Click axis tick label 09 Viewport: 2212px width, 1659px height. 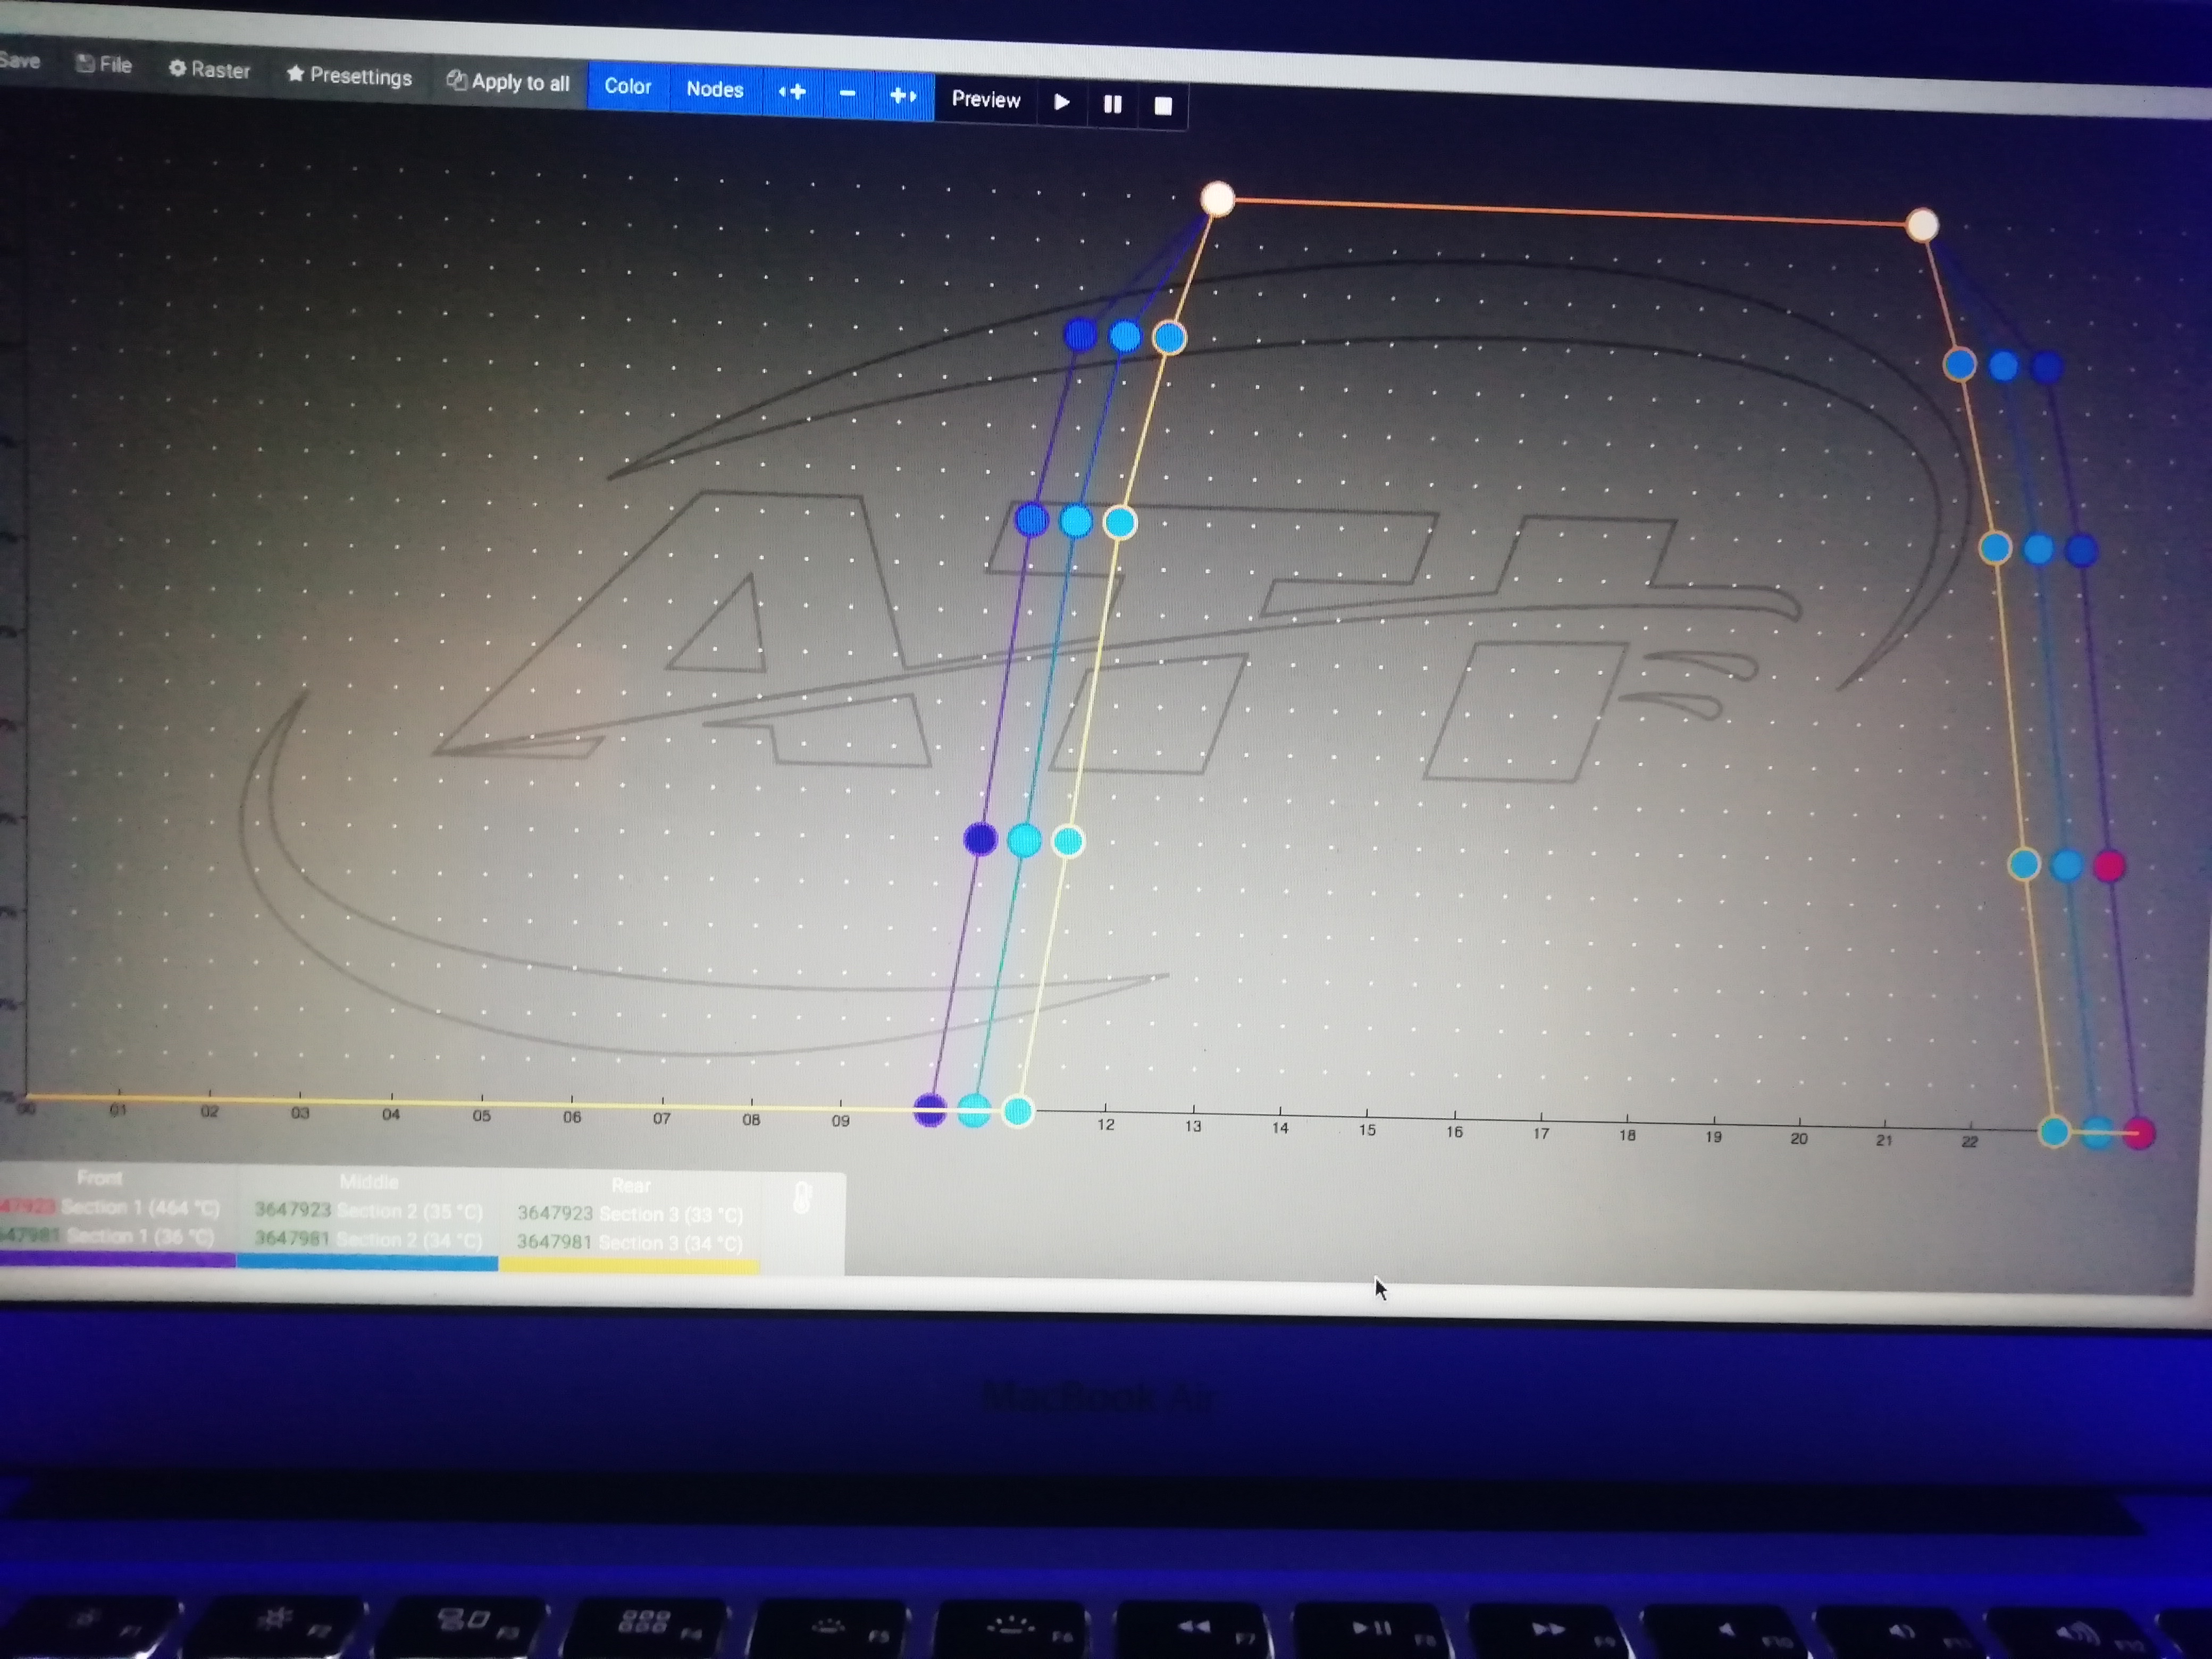pos(841,1121)
